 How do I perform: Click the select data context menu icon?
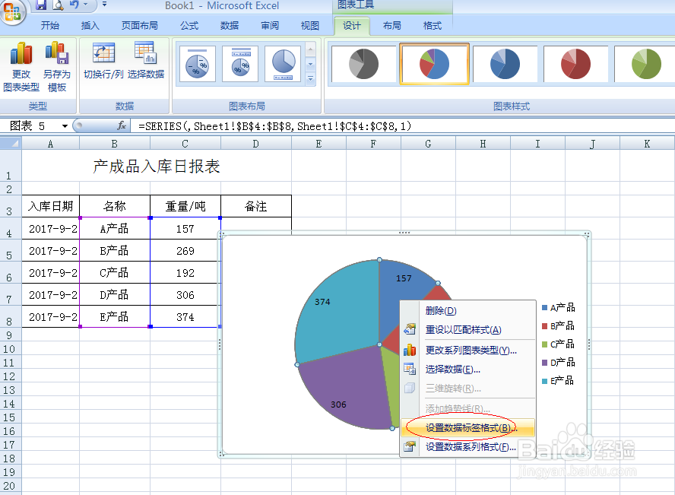(410, 369)
